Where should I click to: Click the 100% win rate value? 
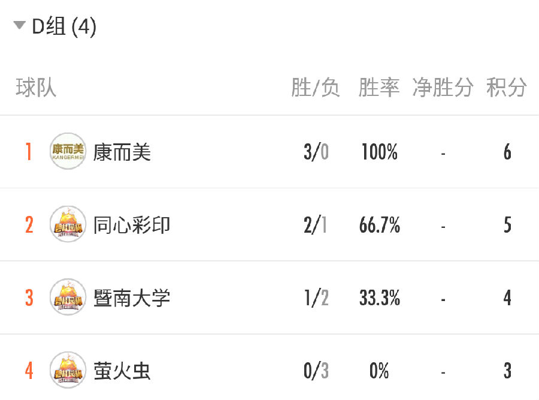coord(380,152)
